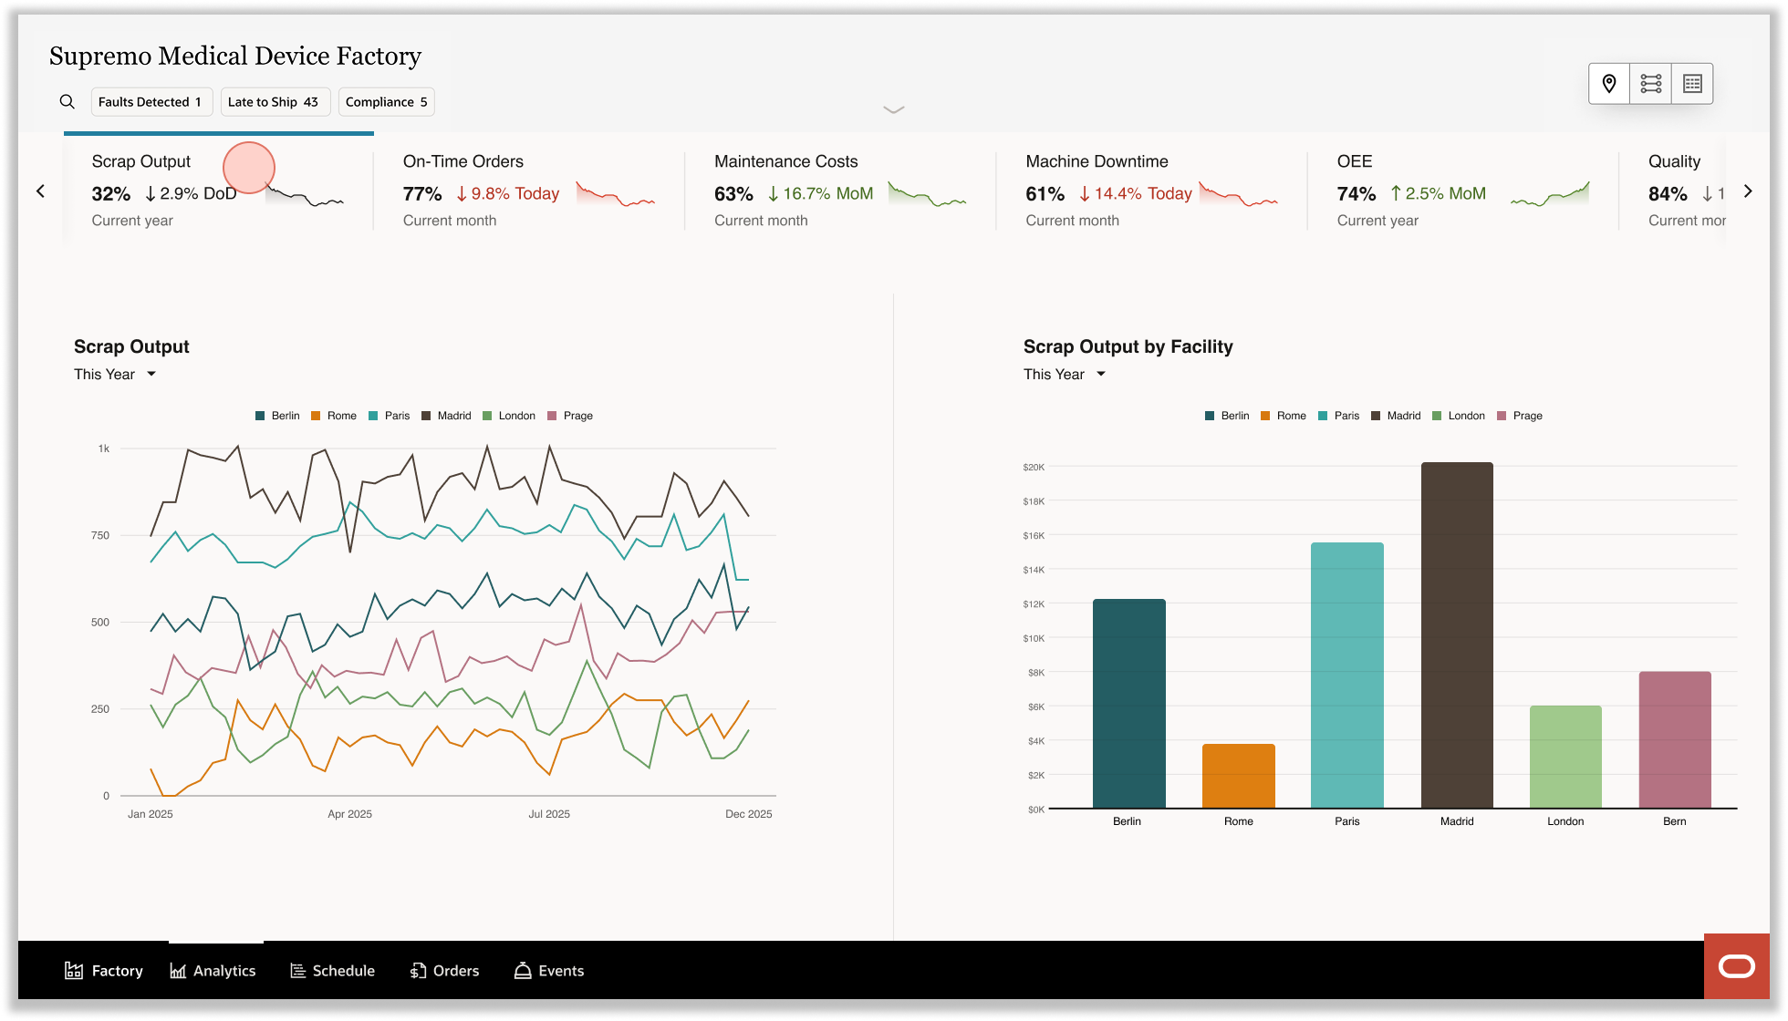Viewport: 1788px width, 1021px height.
Task: Toggle Berlin series in line chart legend
Action: click(x=277, y=416)
